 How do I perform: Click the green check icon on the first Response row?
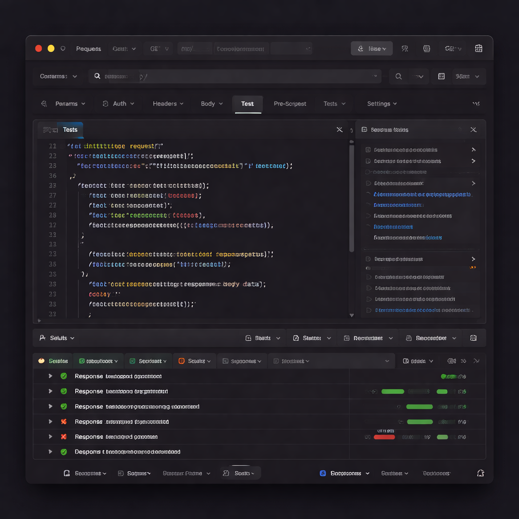coord(64,376)
